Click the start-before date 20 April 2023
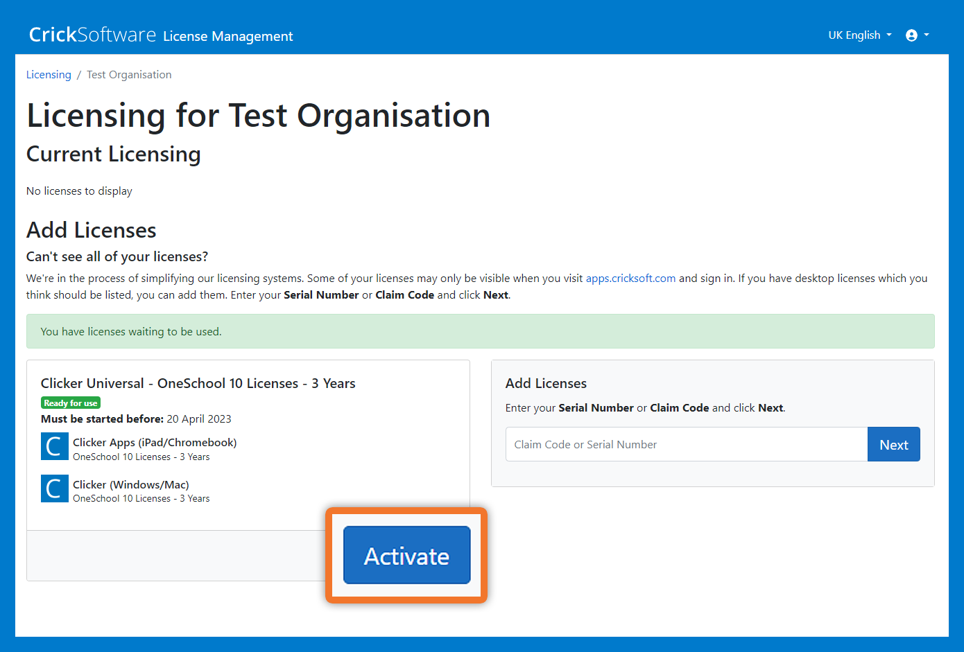Image resolution: width=964 pixels, height=652 pixels. pyautogui.click(x=199, y=419)
